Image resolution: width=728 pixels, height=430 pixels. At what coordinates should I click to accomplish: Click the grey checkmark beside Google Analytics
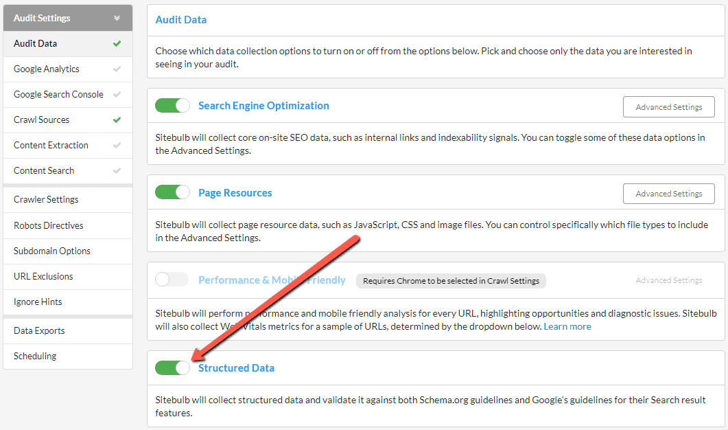click(x=117, y=69)
